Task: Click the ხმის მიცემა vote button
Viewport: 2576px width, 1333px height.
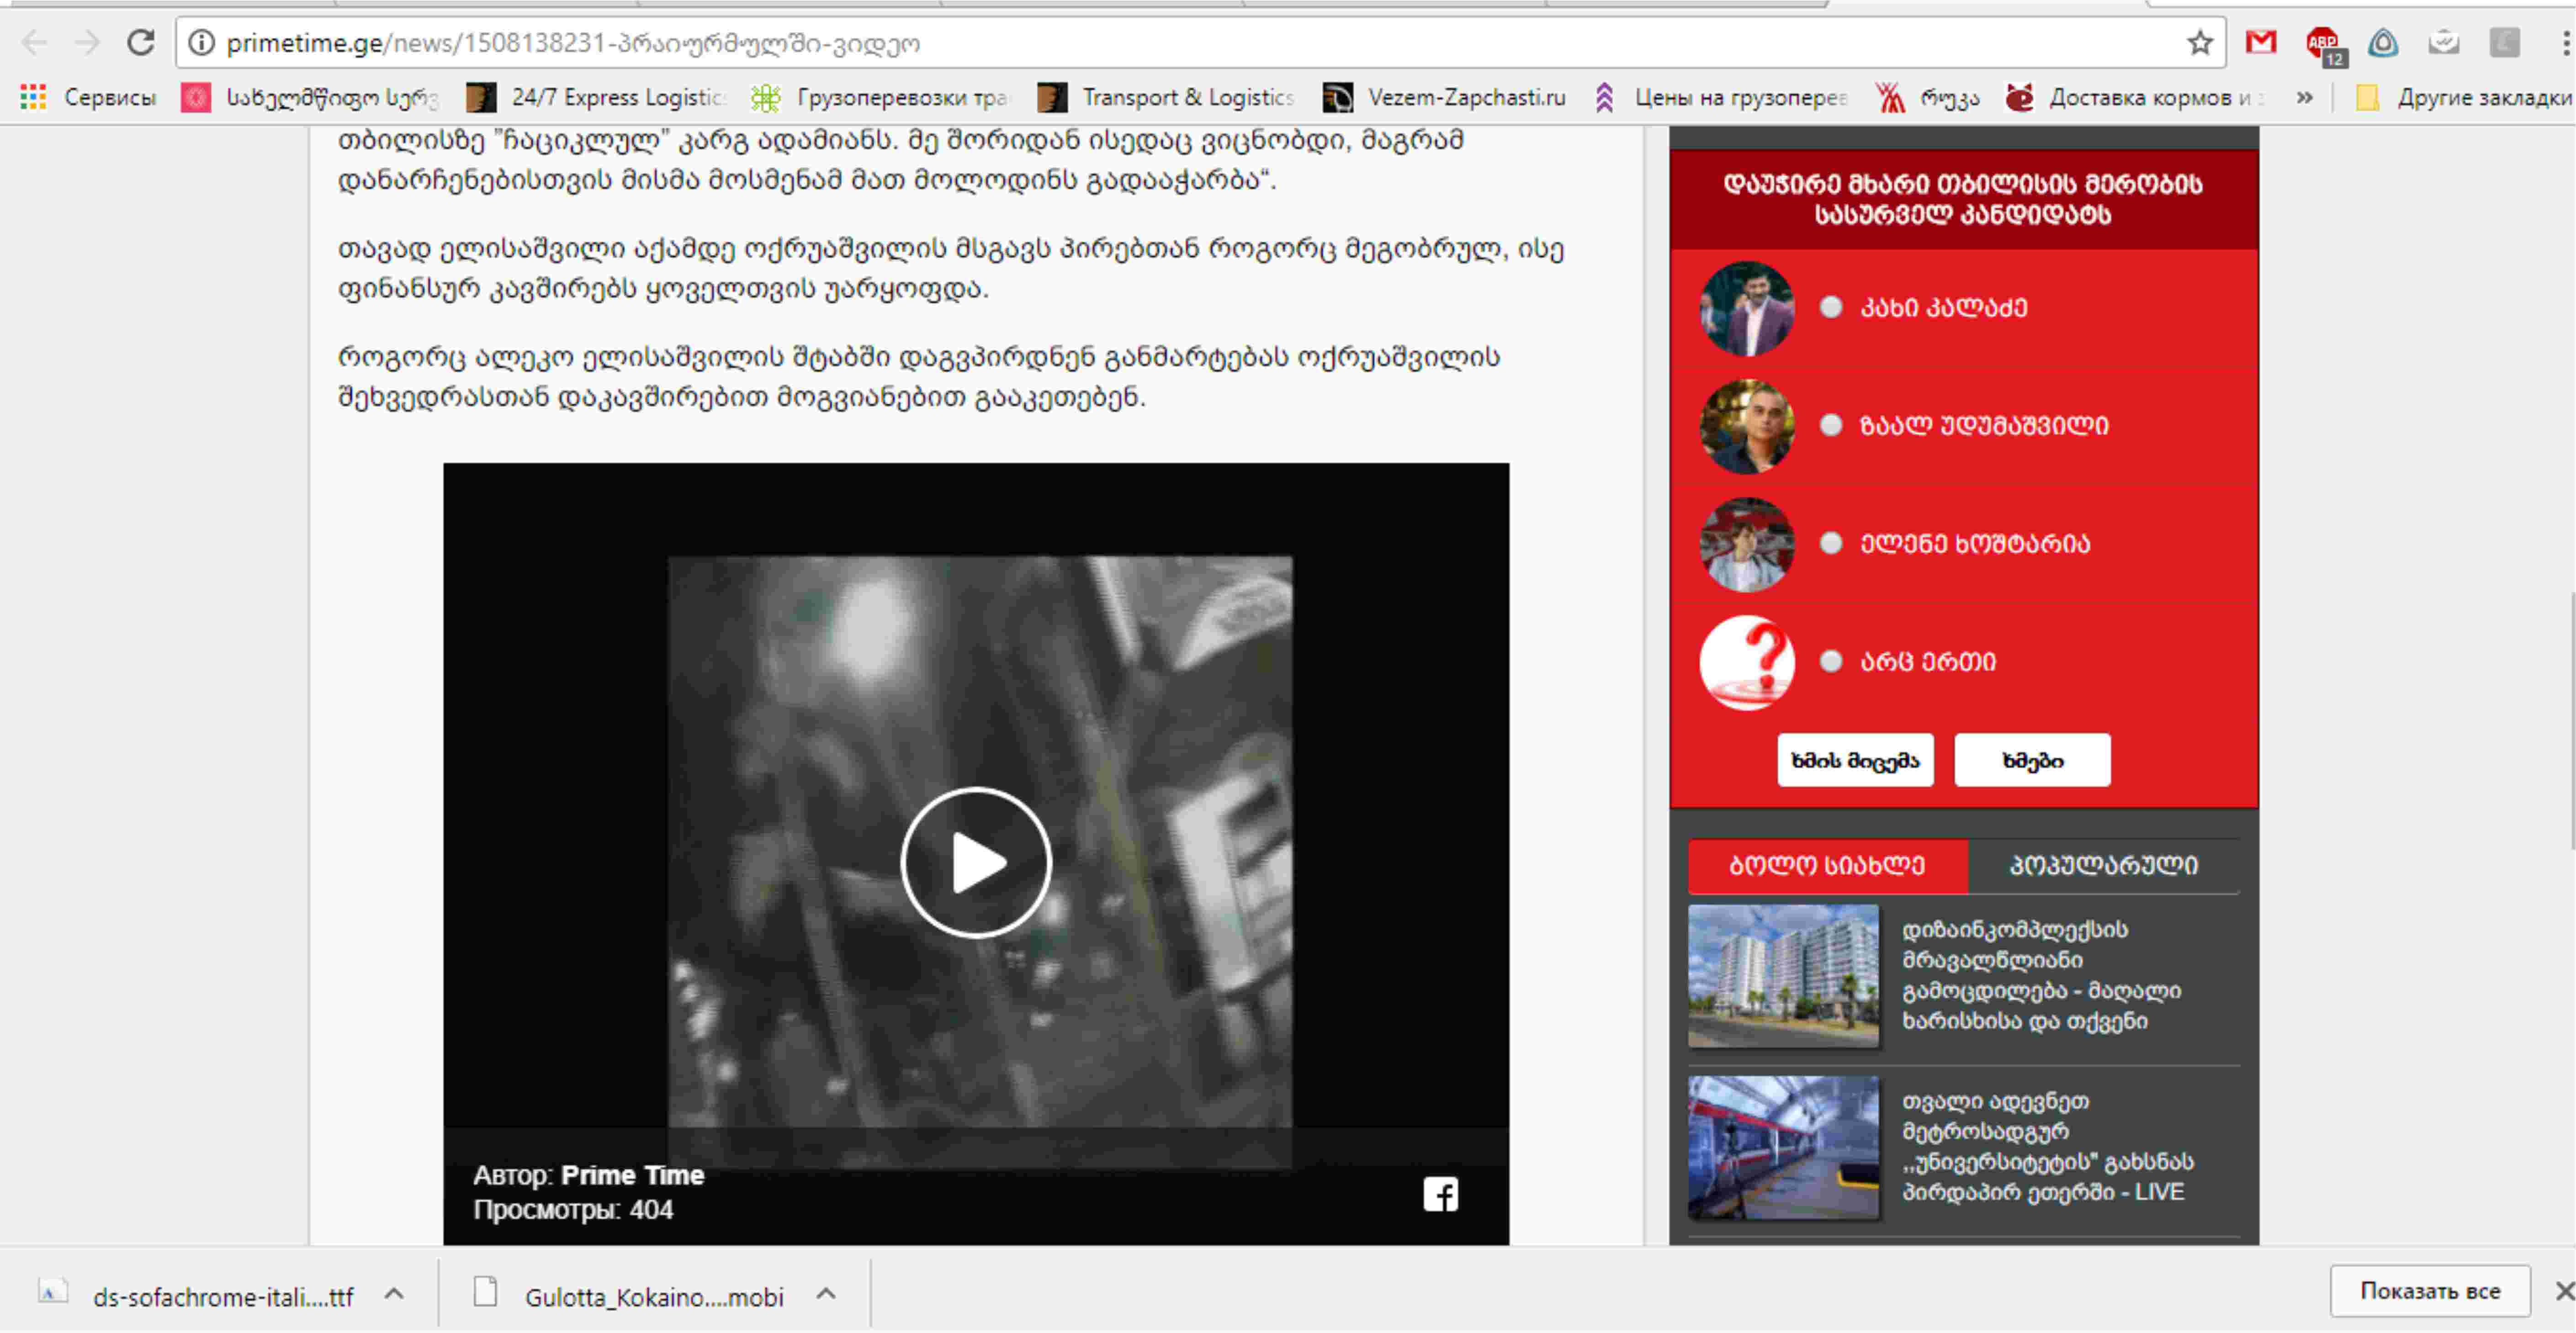Action: point(1855,760)
